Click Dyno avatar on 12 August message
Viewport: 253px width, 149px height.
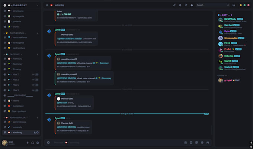coord(49,120)
